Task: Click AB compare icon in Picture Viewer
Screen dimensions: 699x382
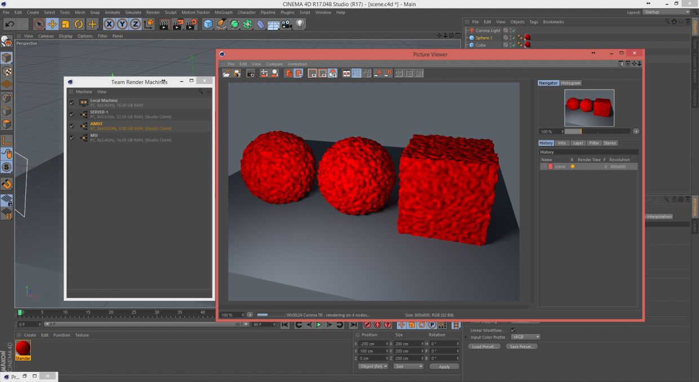Action: click(347, 73)
